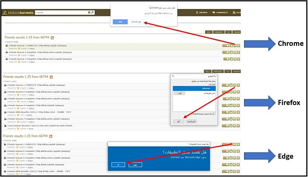
Task: Click Open link button in Firefox dialog
Action: tap(191, 122)
